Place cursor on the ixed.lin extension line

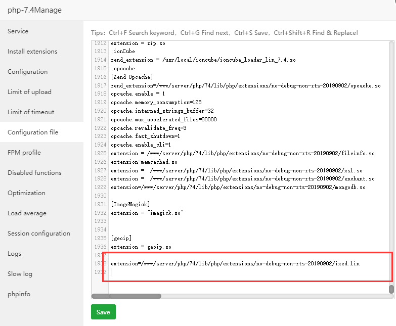pyautogui.click(x=235, y=264)
